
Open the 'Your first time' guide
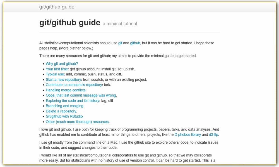57,69
